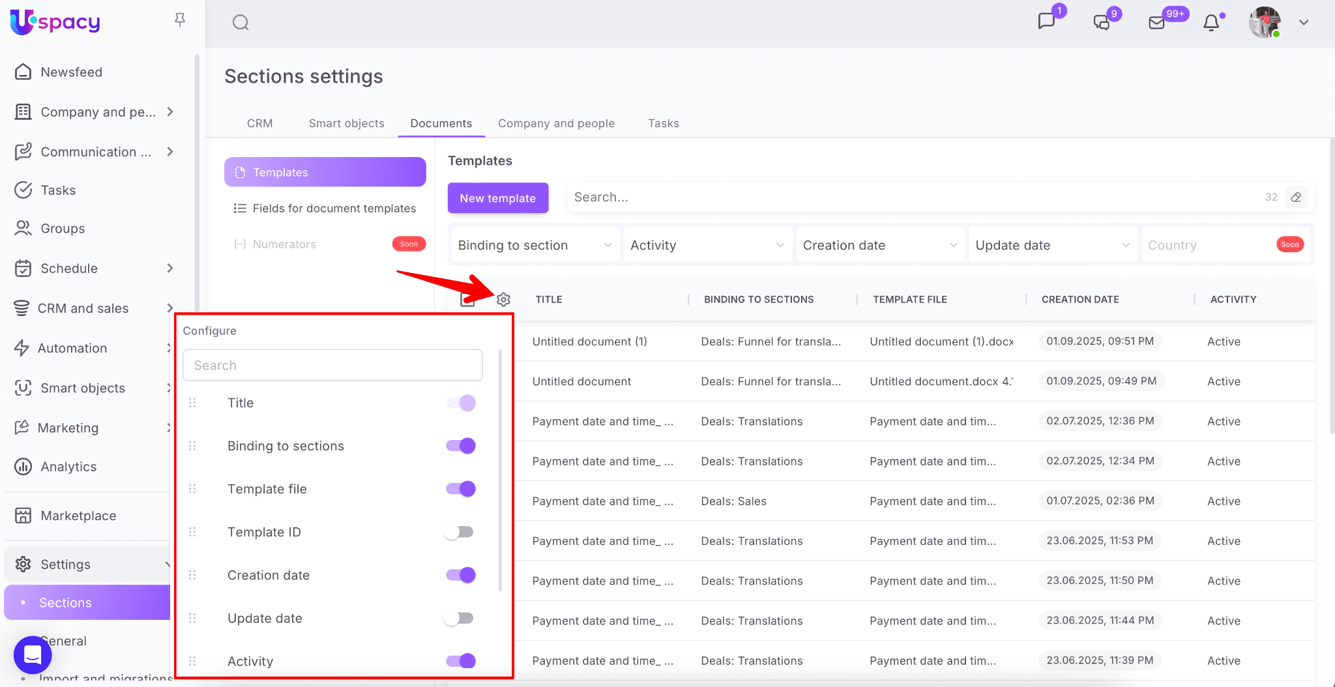1335x687 pixels.
Task: Click the search magnifier icon in header
Action: click(x=241, y=23)
